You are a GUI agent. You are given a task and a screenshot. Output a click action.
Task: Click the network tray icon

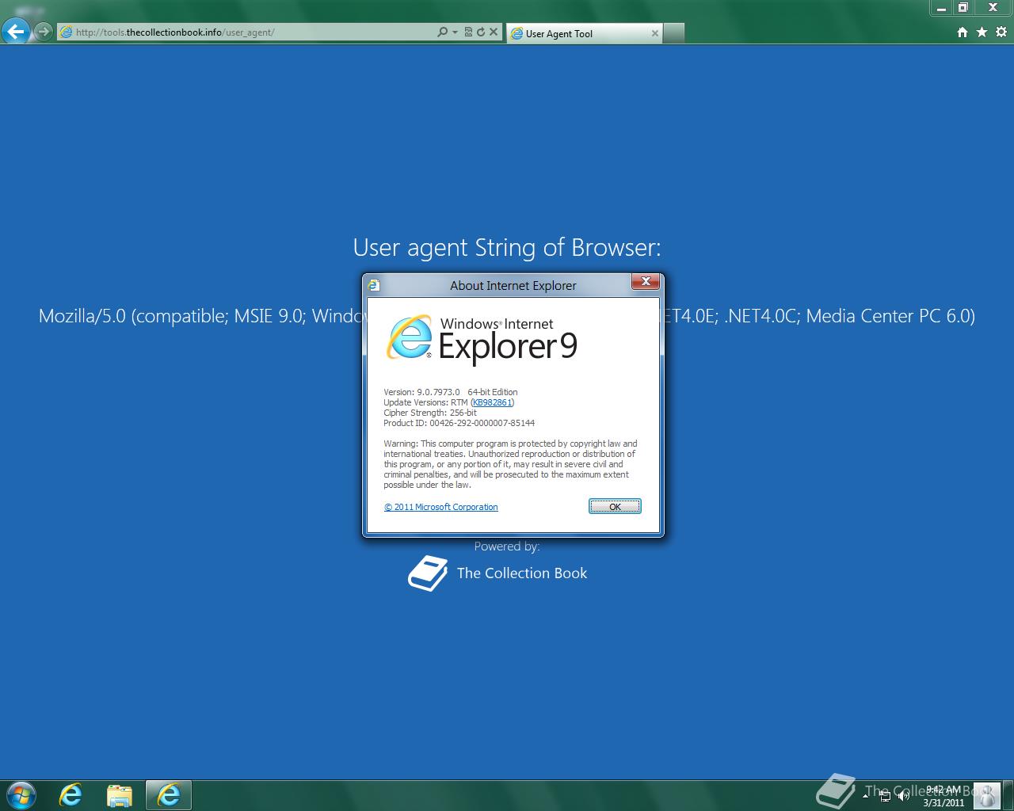coord(885,796)
